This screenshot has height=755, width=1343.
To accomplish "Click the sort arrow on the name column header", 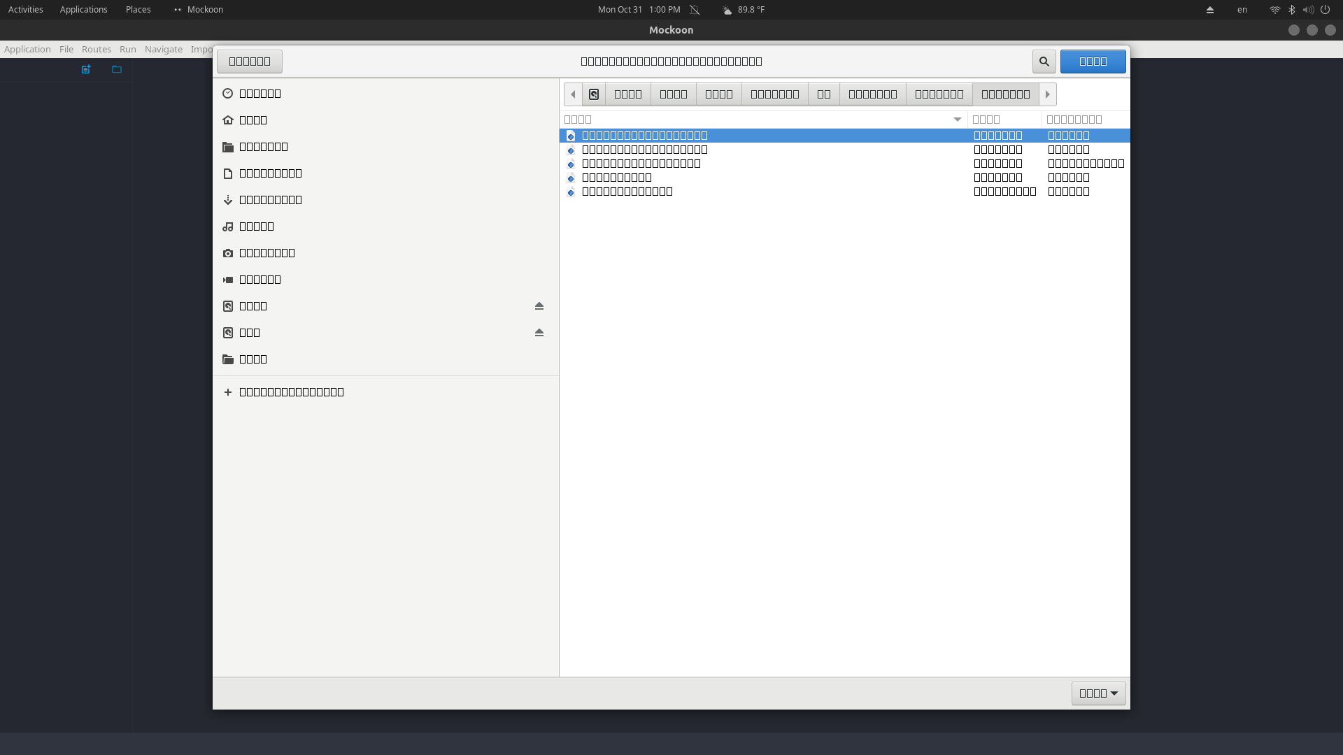I will pyautogui.click(x=957, y=120).
